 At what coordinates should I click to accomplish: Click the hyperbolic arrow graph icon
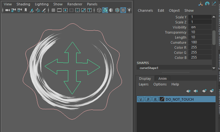(x=214, y=3)
